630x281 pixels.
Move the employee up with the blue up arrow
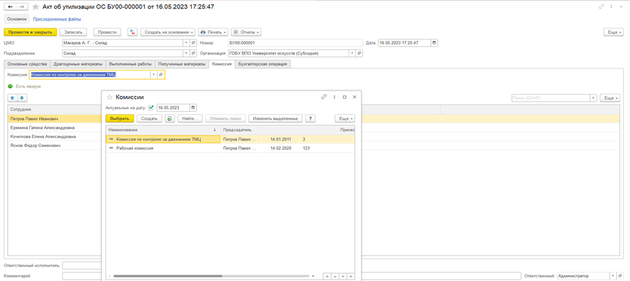coord(12,98)
